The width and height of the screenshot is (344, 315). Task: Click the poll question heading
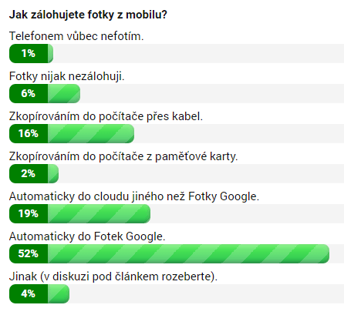pyautogui.click(x=88, y=15)
